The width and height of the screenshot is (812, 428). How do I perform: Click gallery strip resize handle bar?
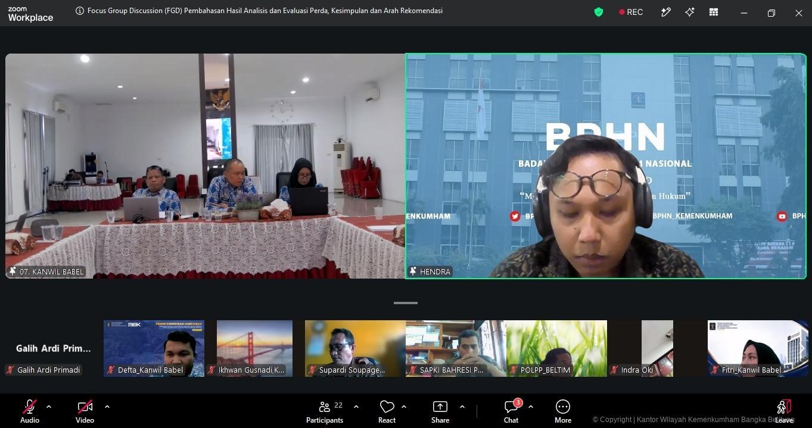coord(406,303)
